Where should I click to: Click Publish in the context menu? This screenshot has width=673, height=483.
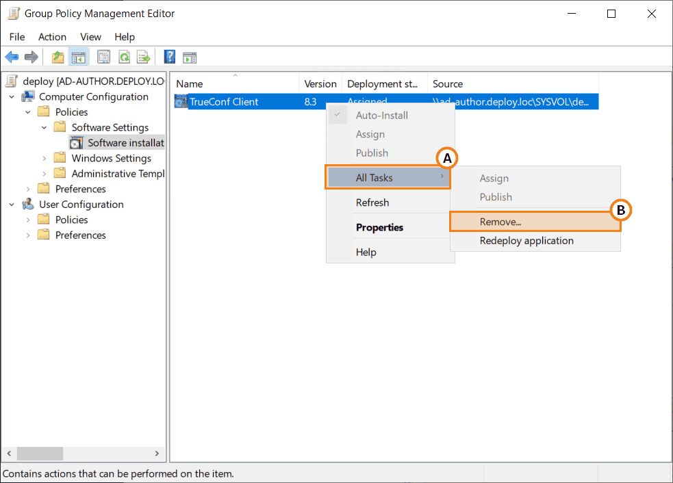(x=390, y=153)
